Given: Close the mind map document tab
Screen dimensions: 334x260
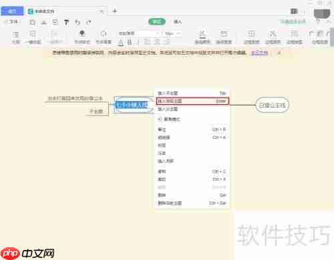Looking at the screenshot, I should (102, 11).
